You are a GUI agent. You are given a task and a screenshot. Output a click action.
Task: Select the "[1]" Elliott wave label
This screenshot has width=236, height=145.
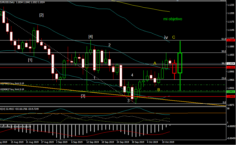30,60
